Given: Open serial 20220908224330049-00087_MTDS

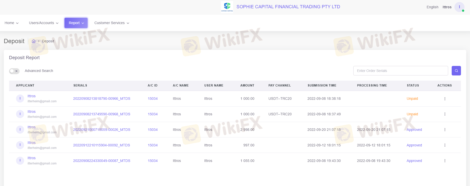Looking at the screenshot, I should (102, 161).
